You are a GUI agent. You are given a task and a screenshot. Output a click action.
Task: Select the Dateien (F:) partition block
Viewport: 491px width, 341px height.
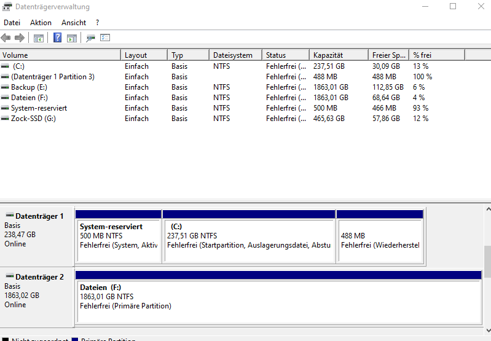[279, 297]
